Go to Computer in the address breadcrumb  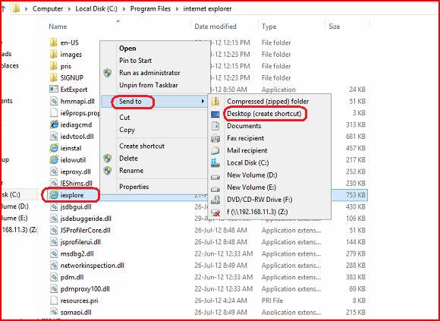click(48, 8)
